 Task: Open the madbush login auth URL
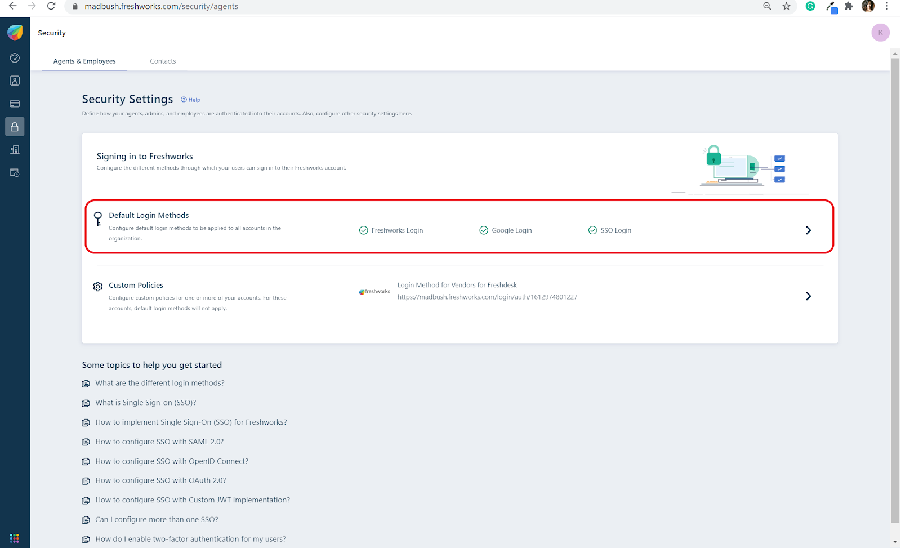click(487, 297)
